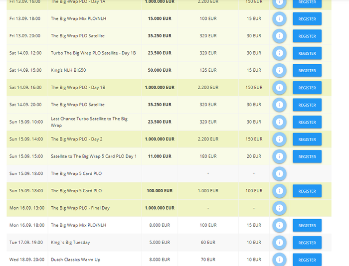Show info for The Big Wrap PLO - Final Day
The image size is (349, 266).
[279, 208]
